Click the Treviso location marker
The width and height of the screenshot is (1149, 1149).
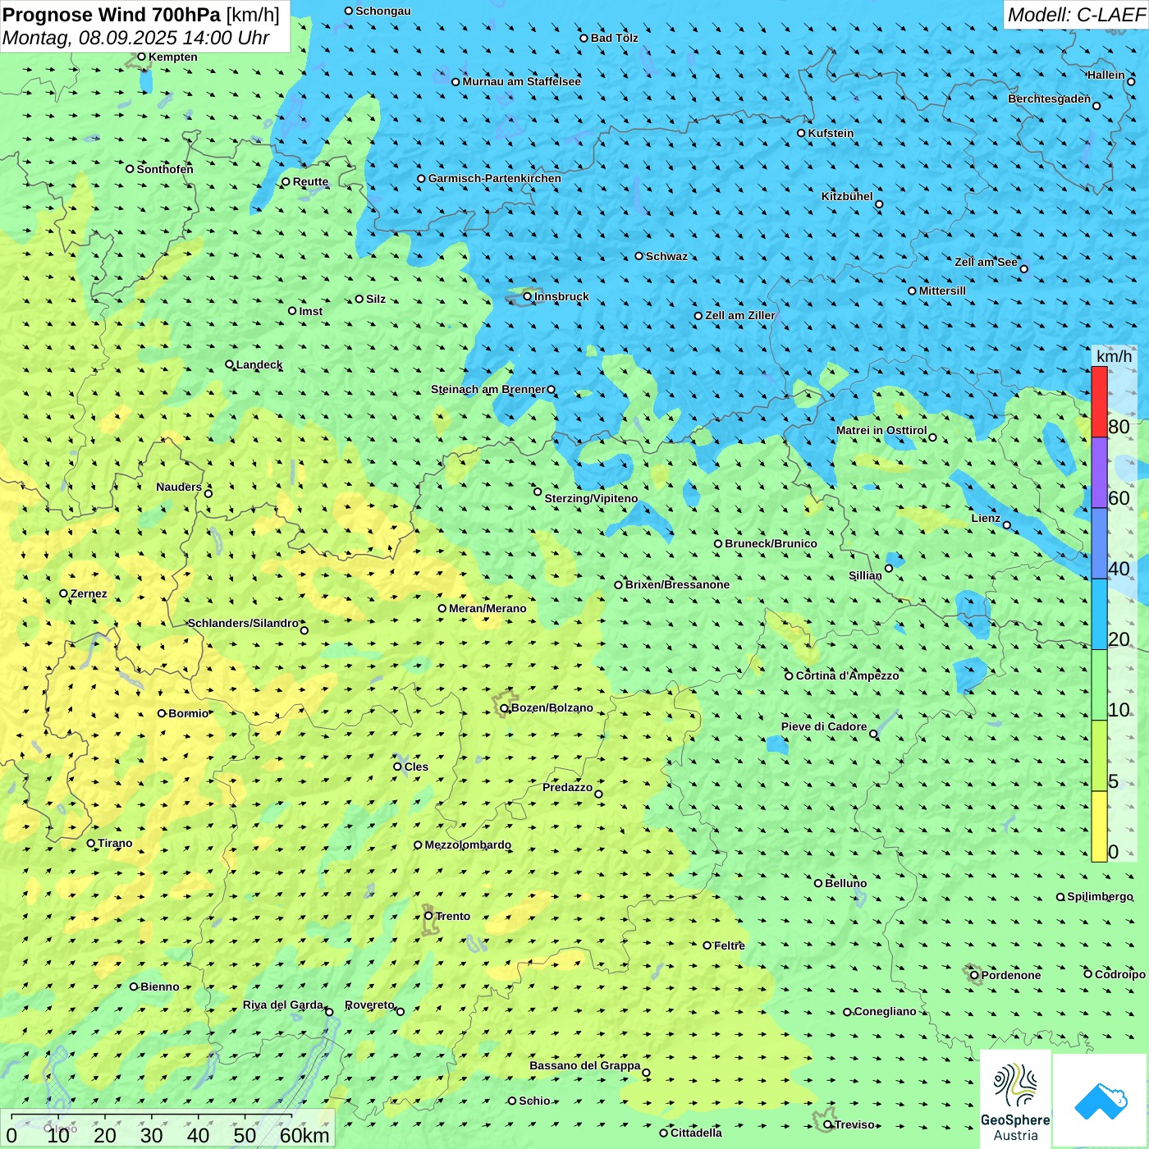(827, 1124)
